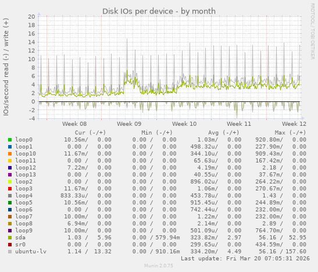Click sr0 Max value '434.59m/'
318x272 pixels.
click(269, 245)
